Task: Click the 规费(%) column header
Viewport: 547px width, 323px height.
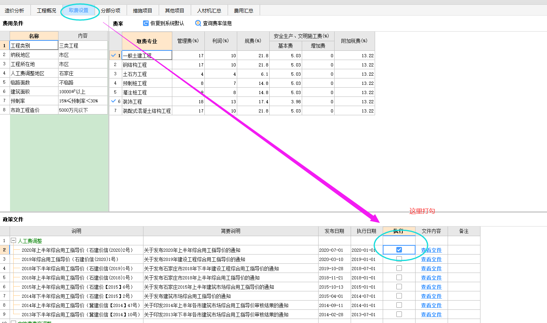Action: coord(253,41)
